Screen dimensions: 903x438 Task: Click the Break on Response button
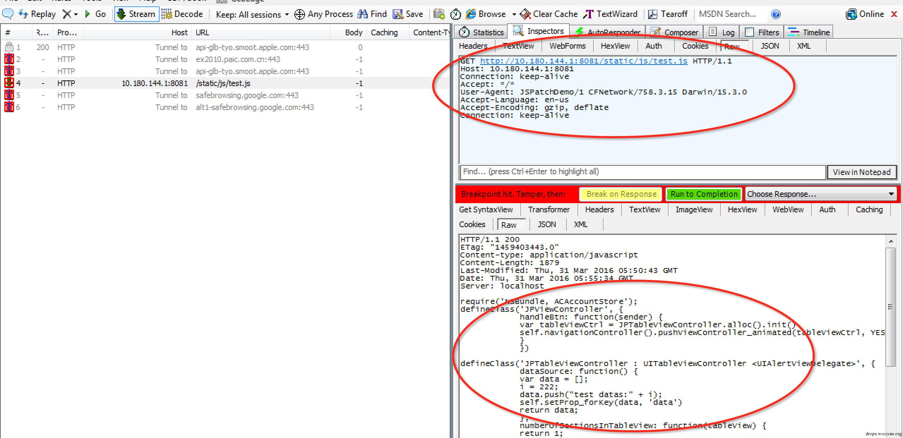coord(621,194)
